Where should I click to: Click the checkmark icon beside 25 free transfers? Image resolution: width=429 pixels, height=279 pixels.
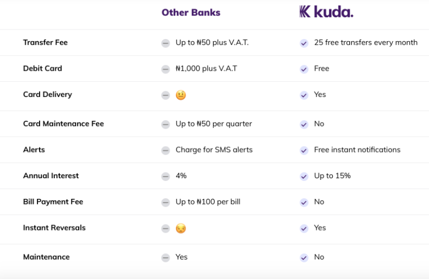pos(304,43)
